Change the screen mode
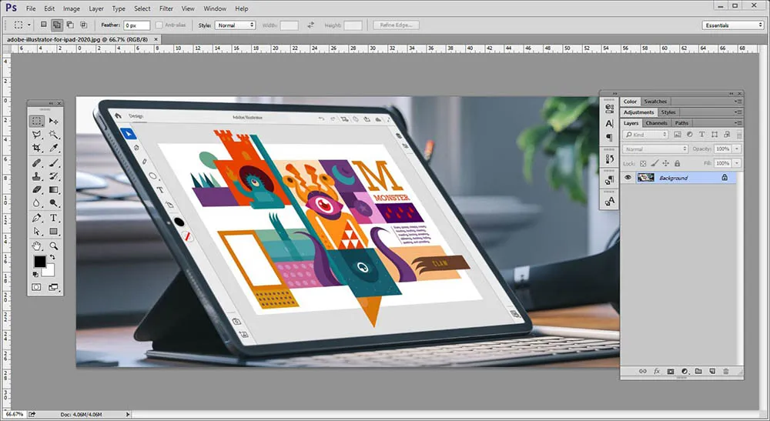 pyautogui.click(x=53, y=287)
